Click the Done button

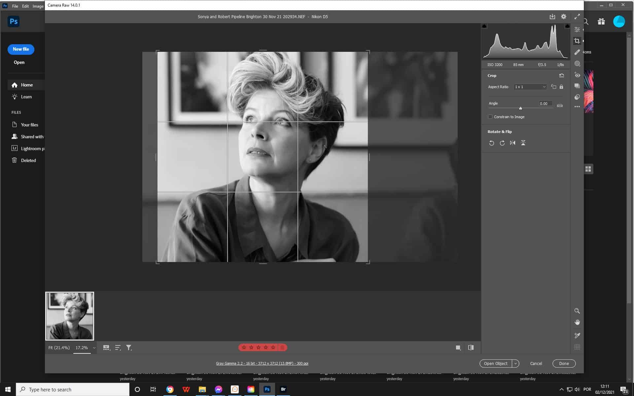coord(564,363)
